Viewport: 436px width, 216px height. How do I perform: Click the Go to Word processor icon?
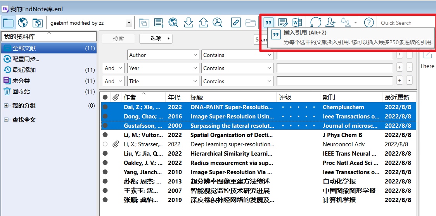[x=298, y=22]
